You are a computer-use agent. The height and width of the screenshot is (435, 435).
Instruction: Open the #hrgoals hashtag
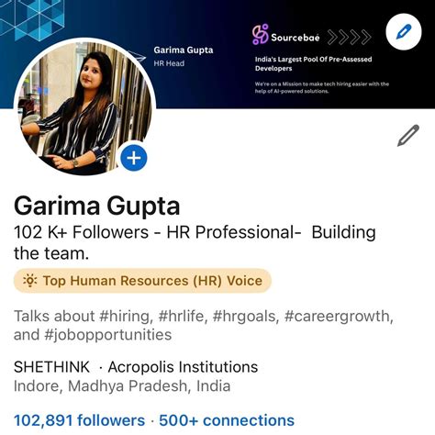coord(245,316)
